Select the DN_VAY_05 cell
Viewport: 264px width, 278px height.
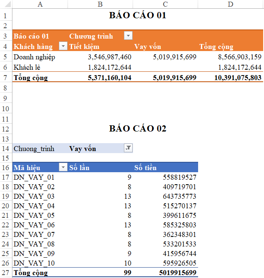point(34,216)
